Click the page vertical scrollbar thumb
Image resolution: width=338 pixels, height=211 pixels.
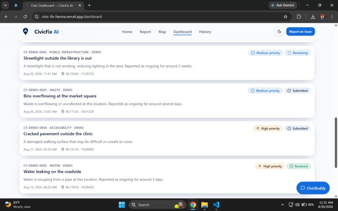click(x=335, y=142)
